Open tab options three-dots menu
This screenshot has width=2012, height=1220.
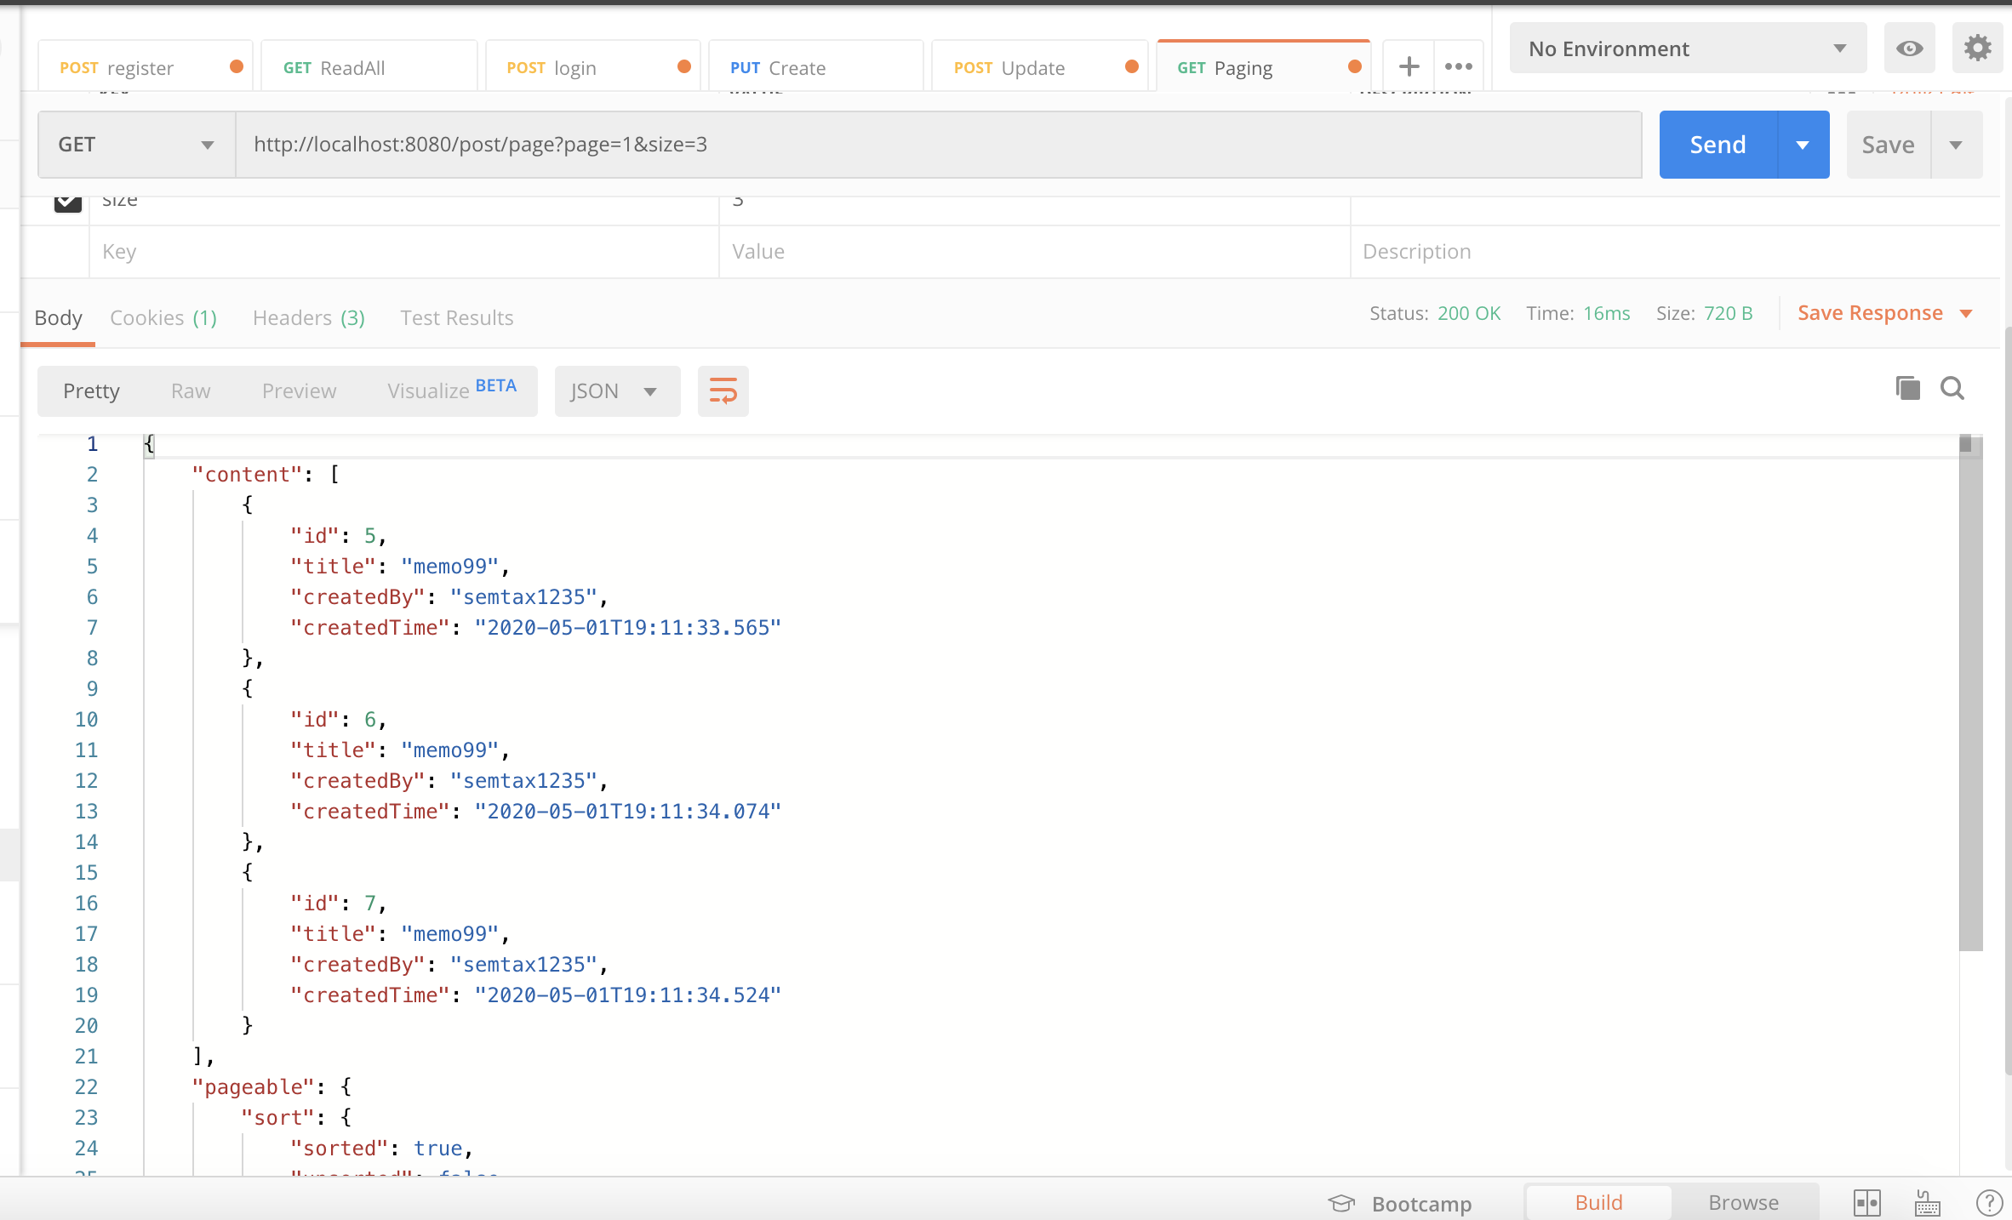1459,66
